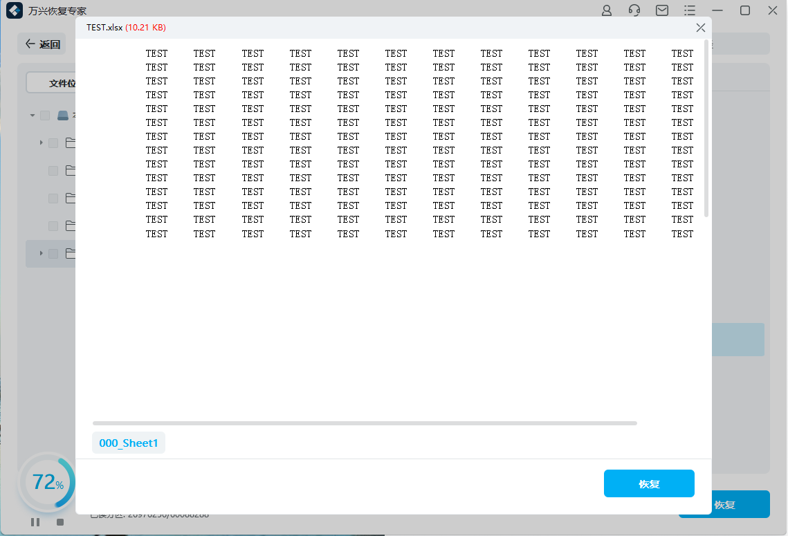Stop the scan
The height and width of the screenshot is (536, 788).
coord(60,522)
